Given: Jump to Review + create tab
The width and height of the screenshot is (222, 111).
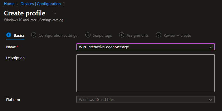Looking at the screenshot, I should pos(177,35).
